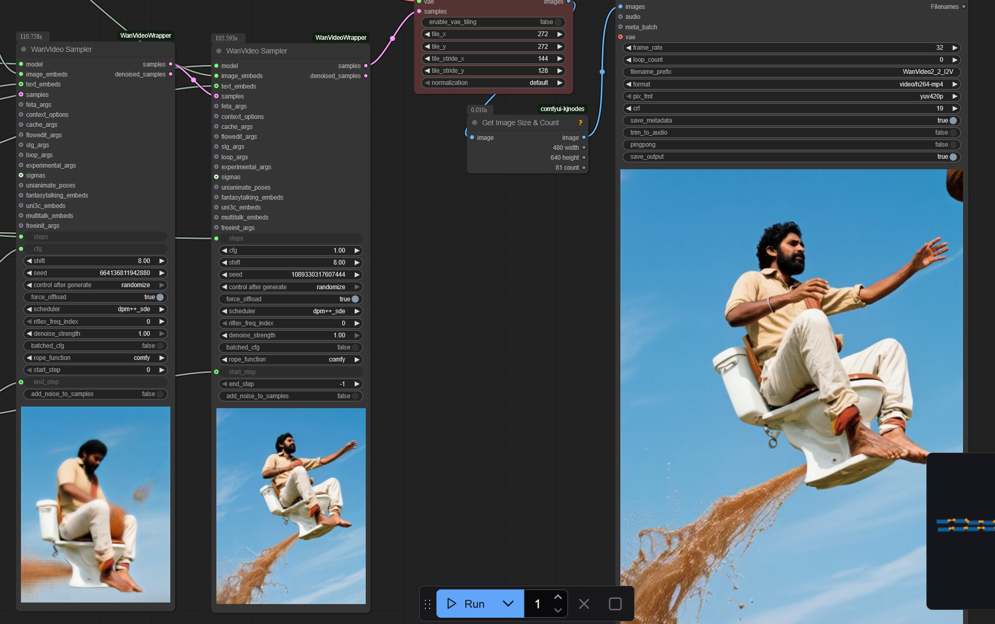The image size is (995, 624).
Task: Click the right arrow to increase frame_rate
Action: pos(955,48)
